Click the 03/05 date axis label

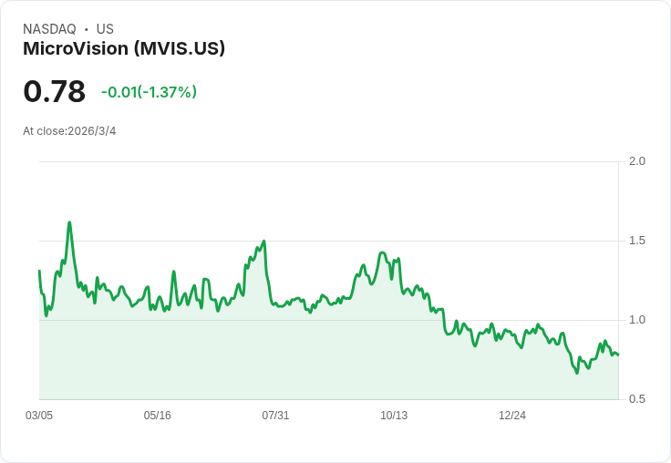point(39,416)
